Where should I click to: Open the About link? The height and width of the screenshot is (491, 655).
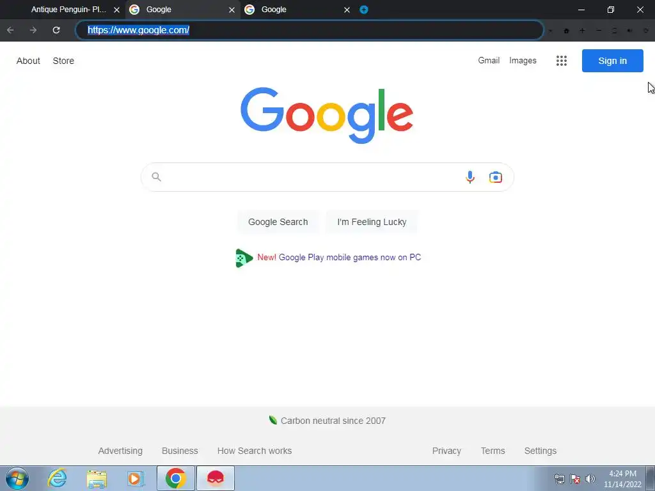(x=28, y=61)
